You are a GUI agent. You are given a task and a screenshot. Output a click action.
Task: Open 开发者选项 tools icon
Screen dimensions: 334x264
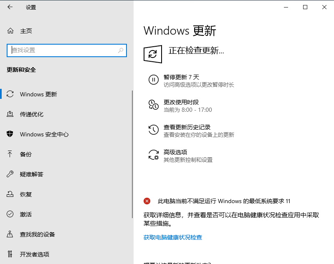(x=10, y=254)
